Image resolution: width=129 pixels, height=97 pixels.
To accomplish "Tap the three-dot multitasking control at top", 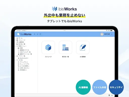I will click(x=64, y=31).
